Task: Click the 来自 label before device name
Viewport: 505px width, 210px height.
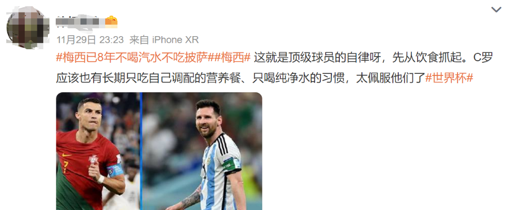Action: tap(139, 40)
